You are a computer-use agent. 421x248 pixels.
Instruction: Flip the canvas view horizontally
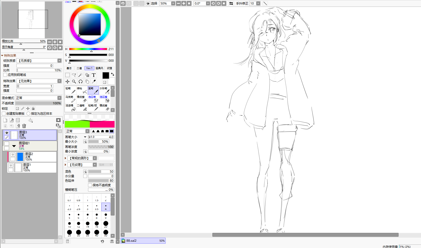click(231, 3)
